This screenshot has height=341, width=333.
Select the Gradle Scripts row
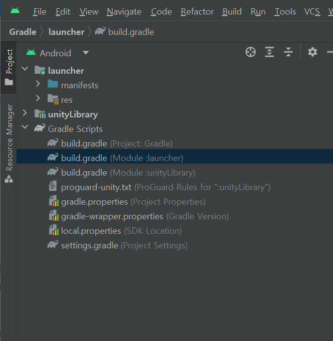coord(174,129)
